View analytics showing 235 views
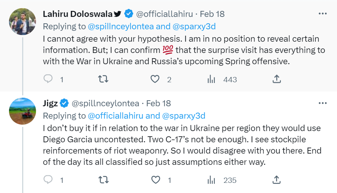The image size is (337, 193). coord(211,180)
